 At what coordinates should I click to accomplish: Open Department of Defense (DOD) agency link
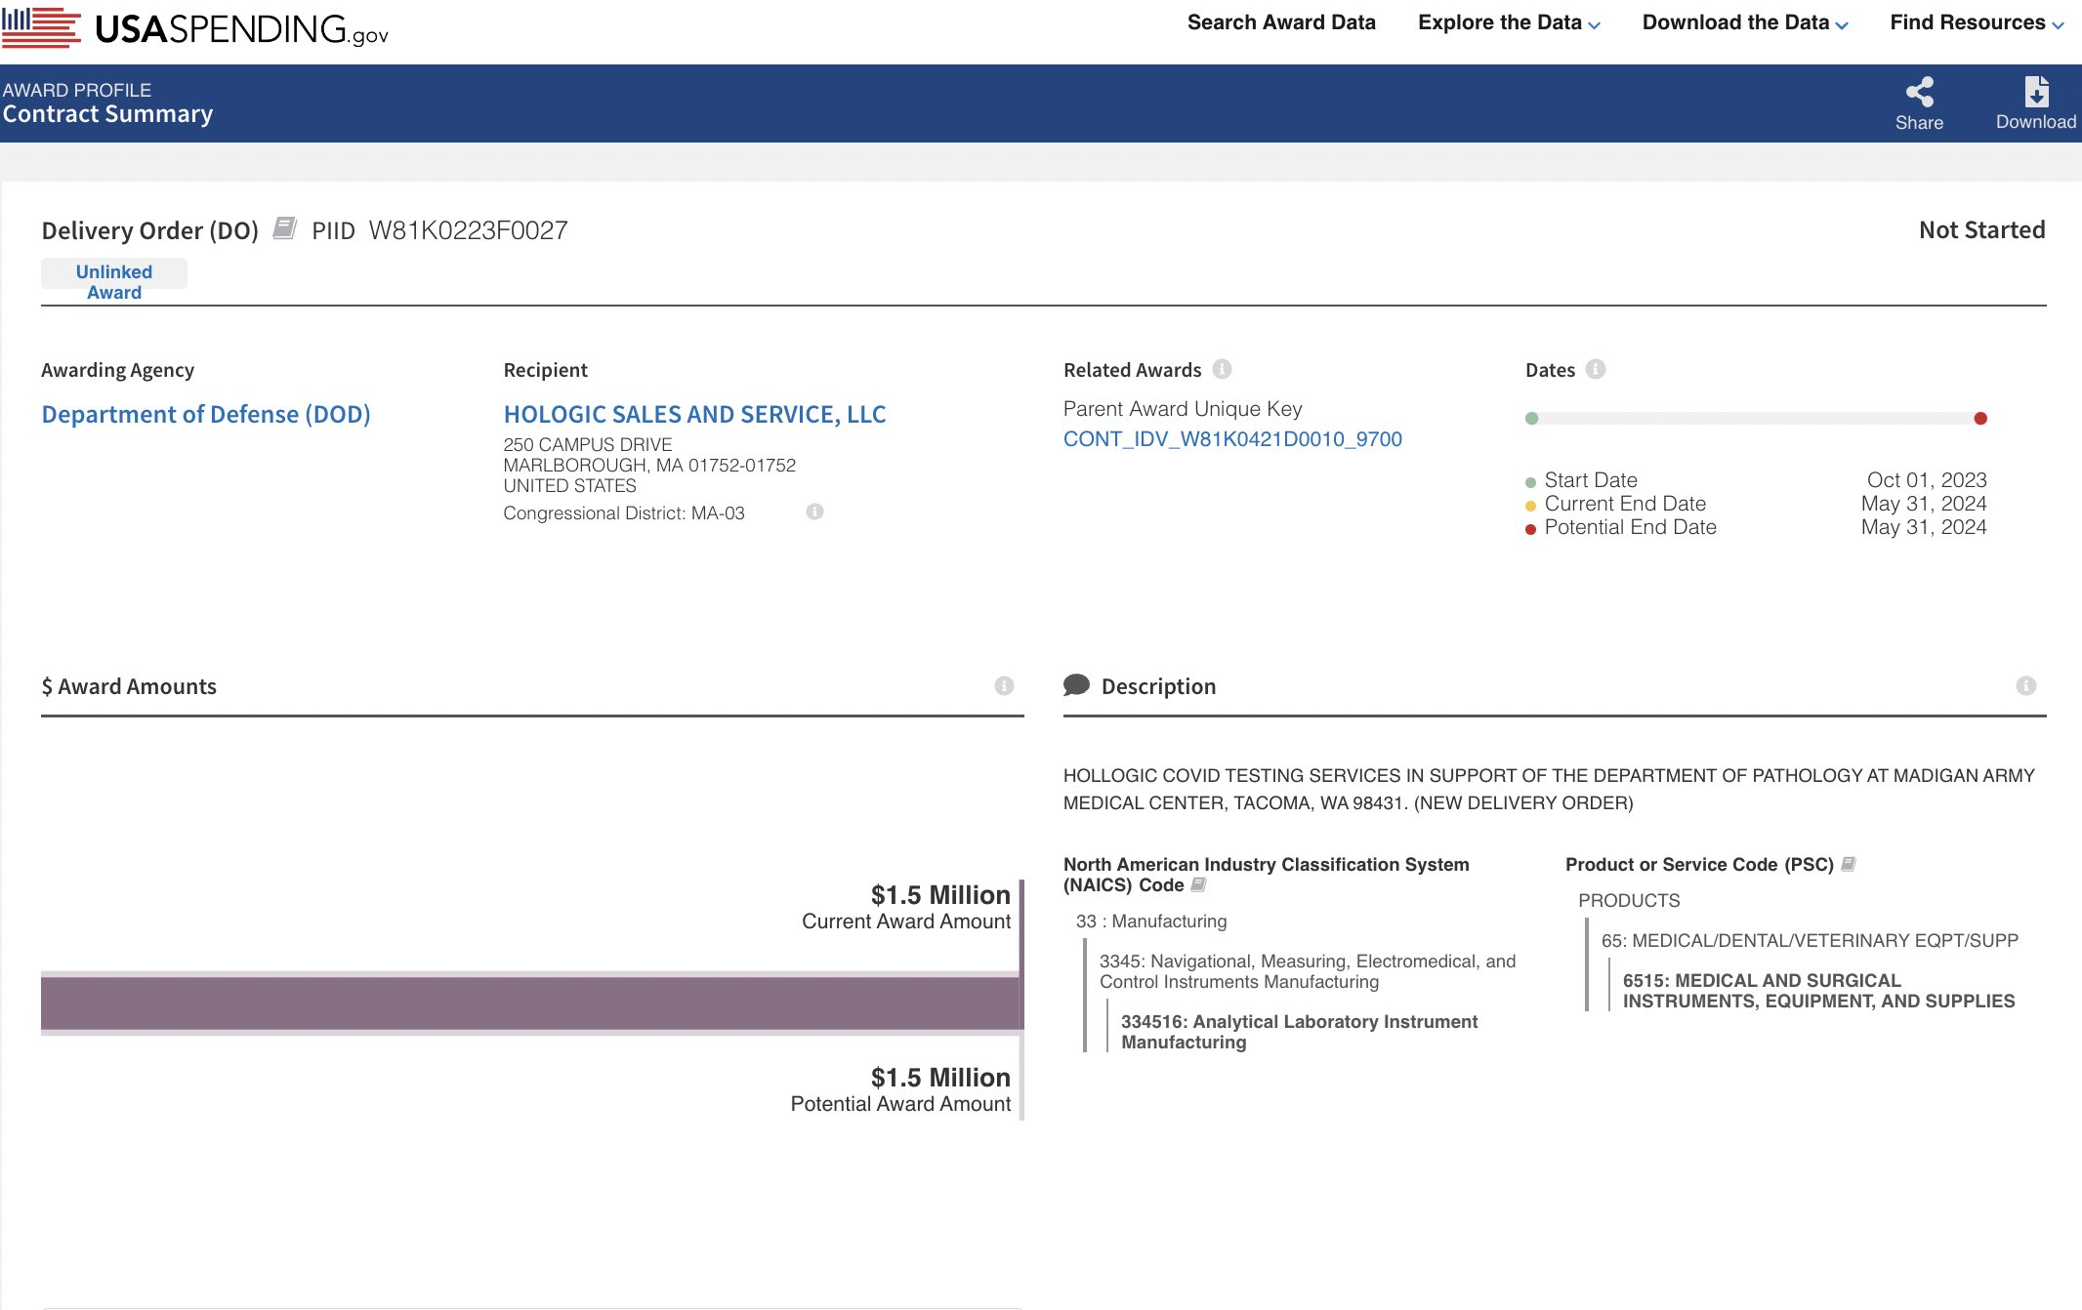206,414
